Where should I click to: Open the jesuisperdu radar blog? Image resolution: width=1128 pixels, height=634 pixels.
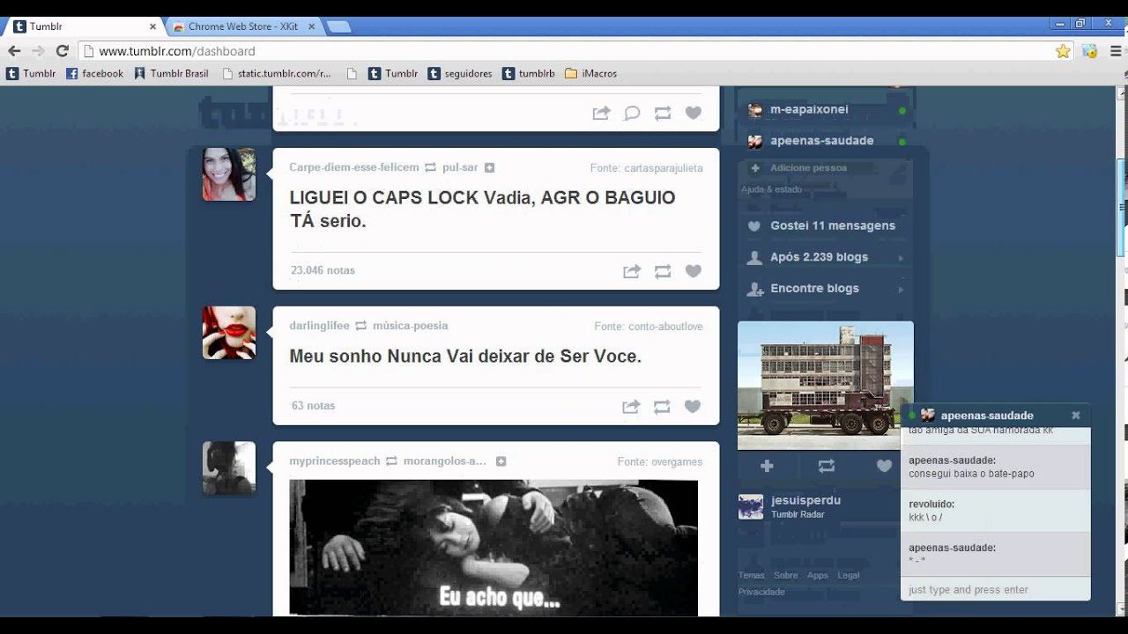805,500
